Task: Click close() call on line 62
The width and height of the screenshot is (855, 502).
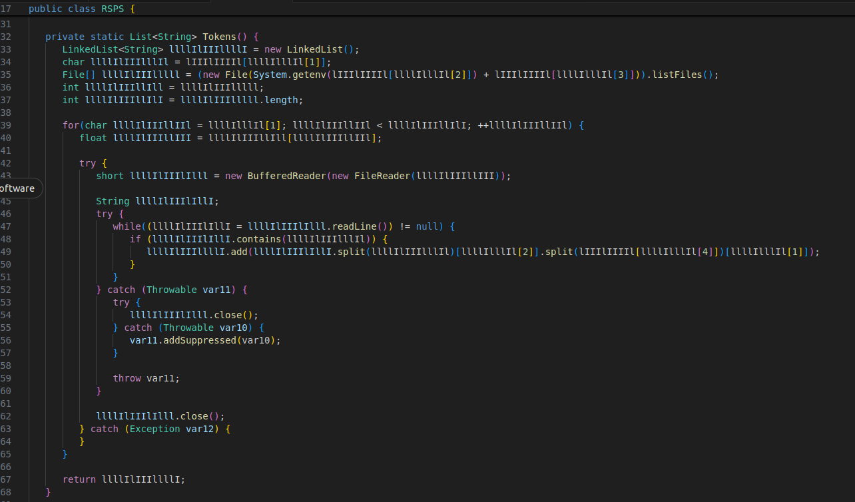Action: coord(200,416)
